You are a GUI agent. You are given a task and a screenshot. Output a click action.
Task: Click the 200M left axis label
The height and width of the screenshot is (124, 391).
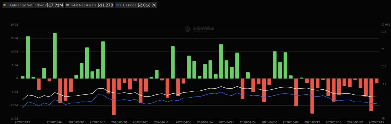[x=14, y=25]
